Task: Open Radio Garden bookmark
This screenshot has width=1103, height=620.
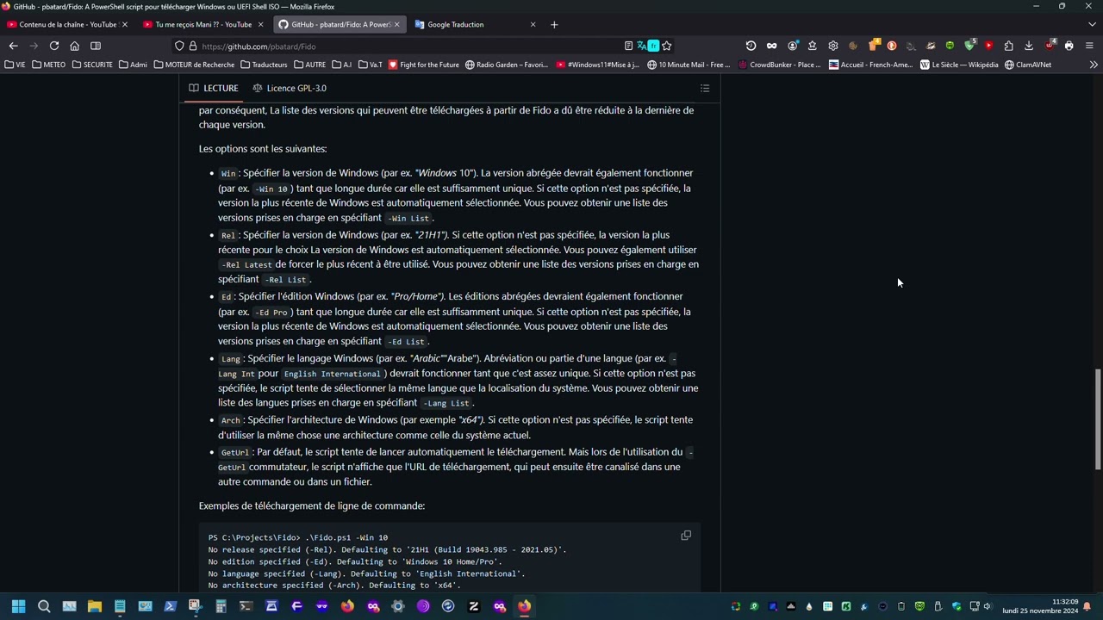Action: [x=507, y=65]
